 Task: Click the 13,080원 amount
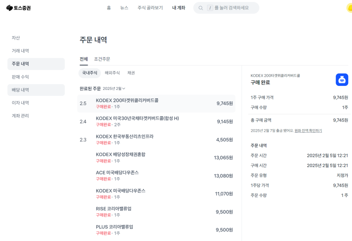(x=223, y=176)
